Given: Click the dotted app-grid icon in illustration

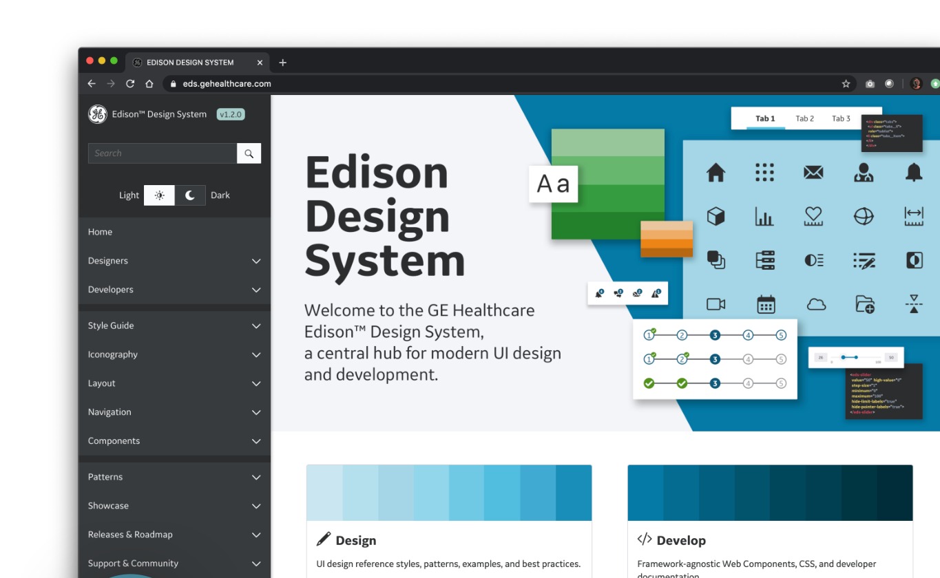Looking at the screenshot, I should pyautogui.click(x=764, y=173).
